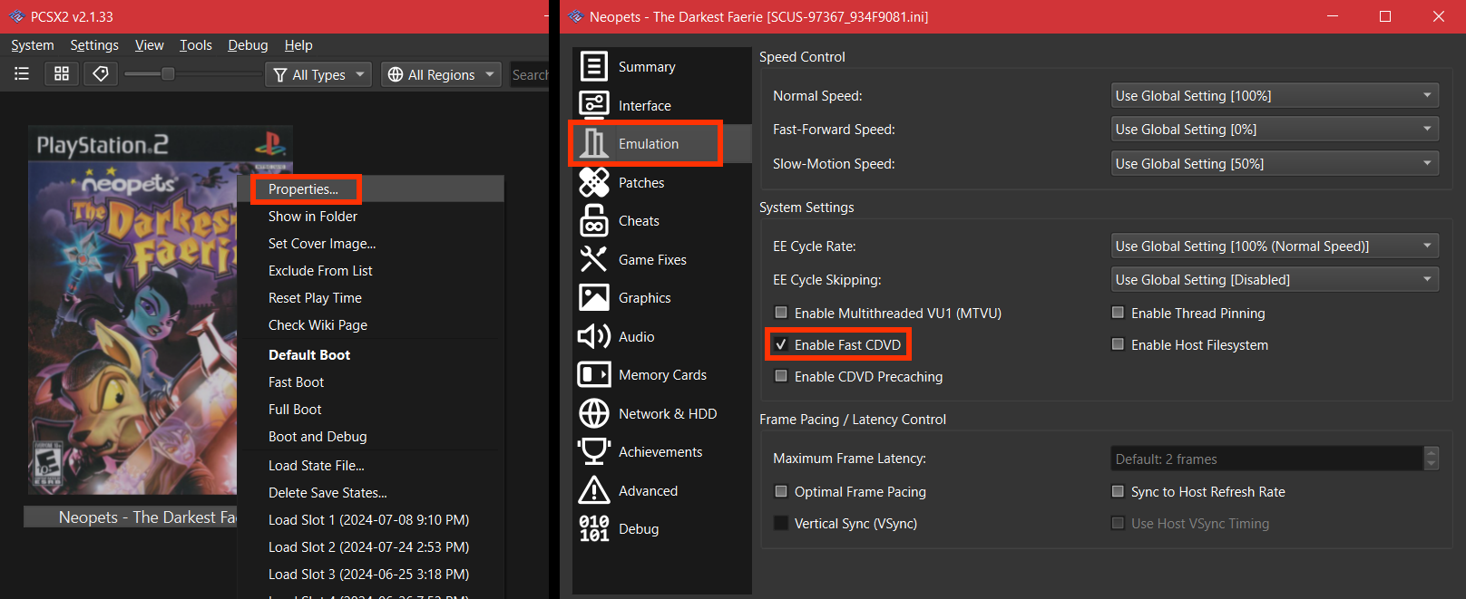Switch to game grid view icon
The width and height of the screenshot is (1466, 599).
click(x=62, y=73)
